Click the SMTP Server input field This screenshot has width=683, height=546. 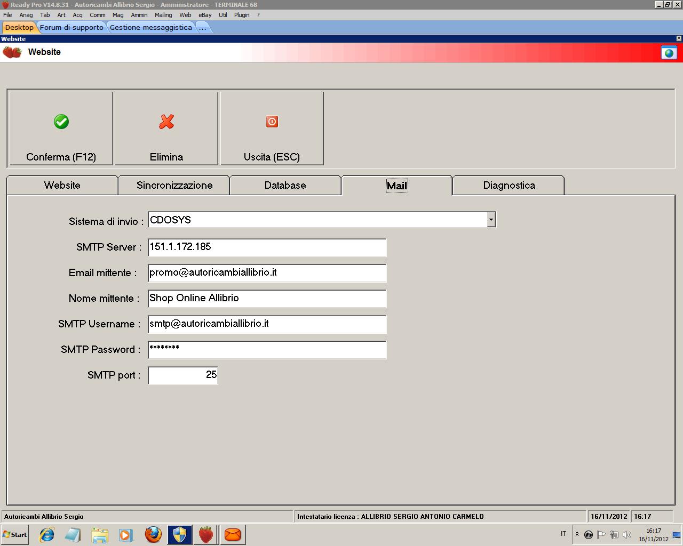tap(267, 247)
